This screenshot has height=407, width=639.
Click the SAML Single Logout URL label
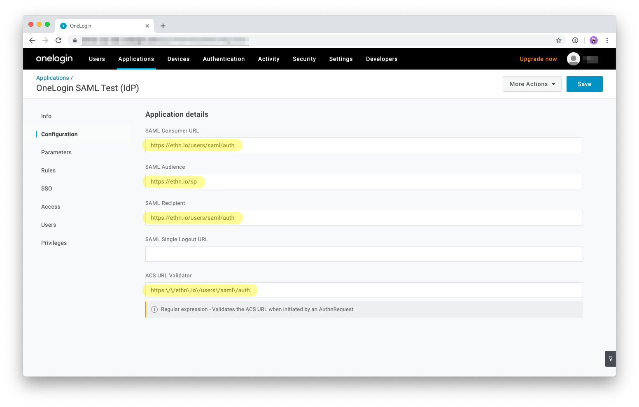(177, 240)
